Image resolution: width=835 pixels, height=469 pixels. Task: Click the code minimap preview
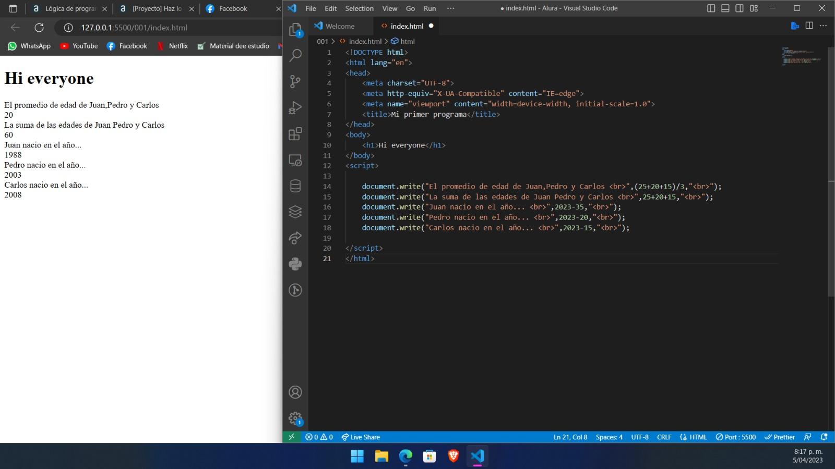(801, 56)
